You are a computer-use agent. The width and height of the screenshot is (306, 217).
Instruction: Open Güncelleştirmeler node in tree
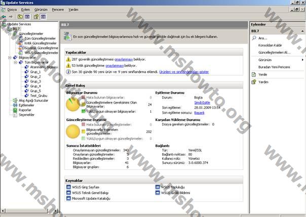coord(31,34)
